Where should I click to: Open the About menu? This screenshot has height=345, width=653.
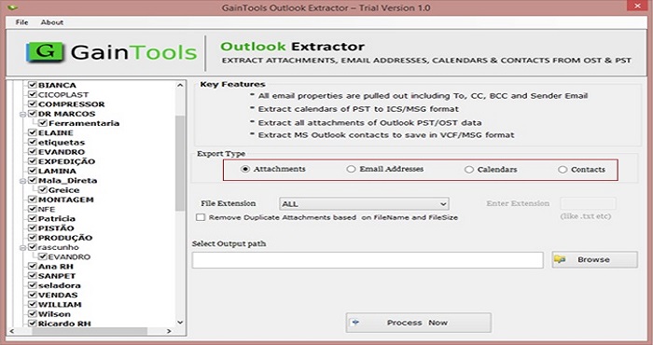pyautogui.click(x=52, y=22)
